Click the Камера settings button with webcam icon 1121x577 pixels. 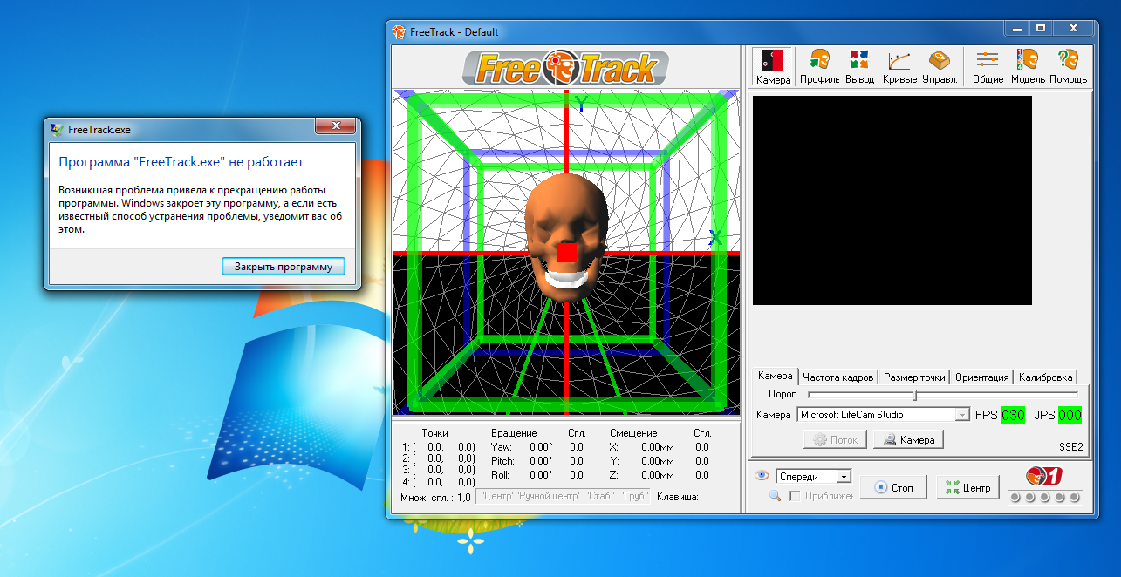909,440
